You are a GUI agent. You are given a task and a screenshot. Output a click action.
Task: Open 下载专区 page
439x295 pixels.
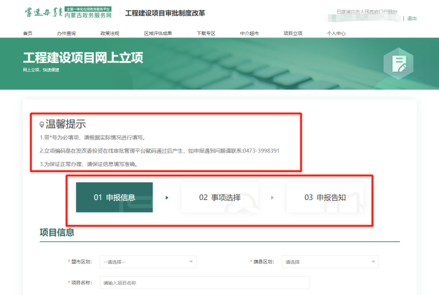tap(206, 33)
